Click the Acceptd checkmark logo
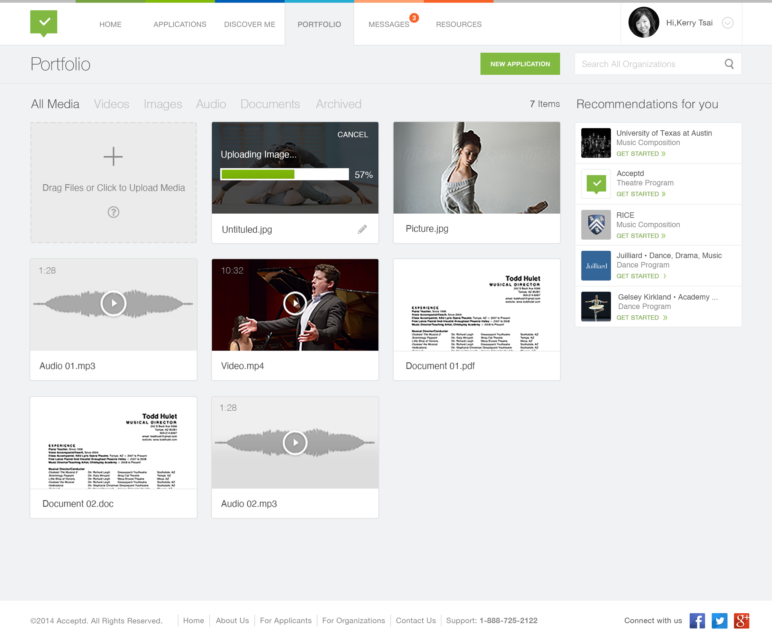The height and width of the screenshot is (641, 772). [x=43, y=23]
